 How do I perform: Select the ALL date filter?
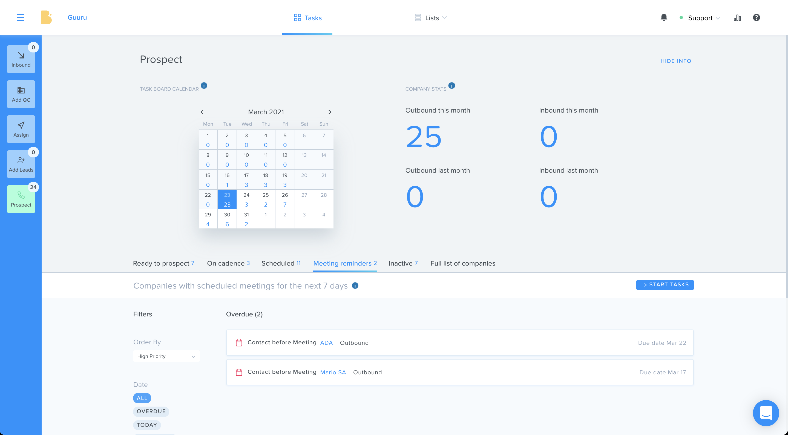pyautogui.click(x=142, y=398)
